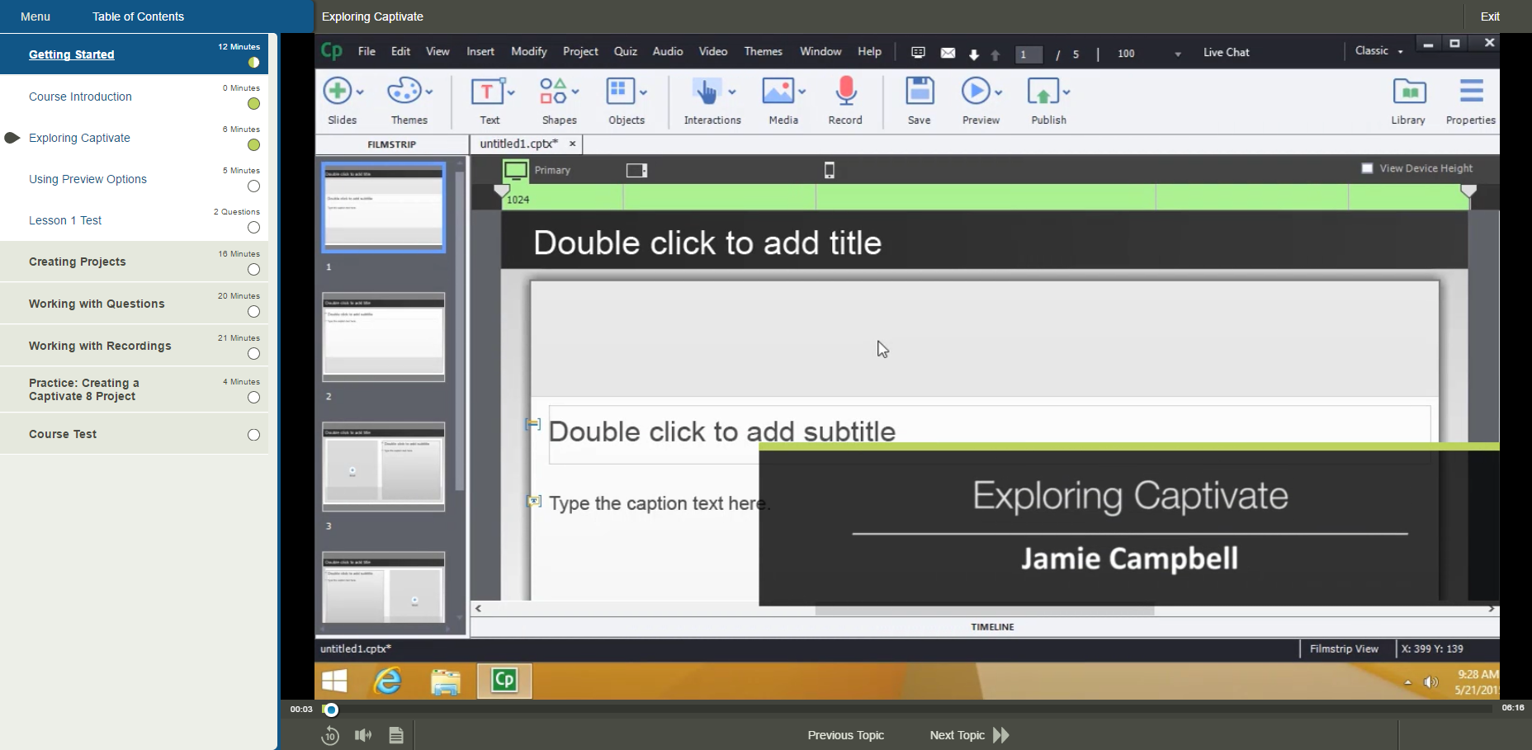Click the rewind 10 seconds icon
The height and width of the screenshot is (750, 1532).
click(x=330, y=735)
